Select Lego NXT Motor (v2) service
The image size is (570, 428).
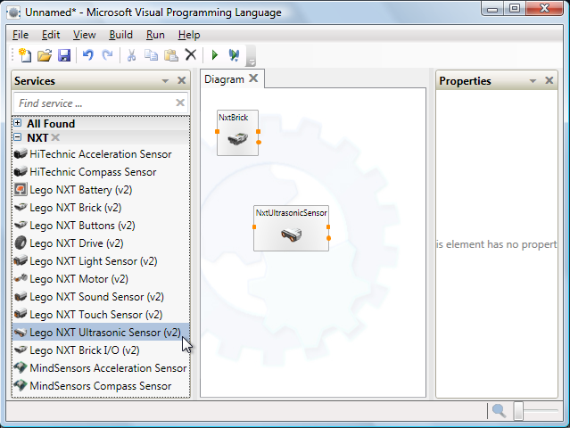[x=101, y=279]
